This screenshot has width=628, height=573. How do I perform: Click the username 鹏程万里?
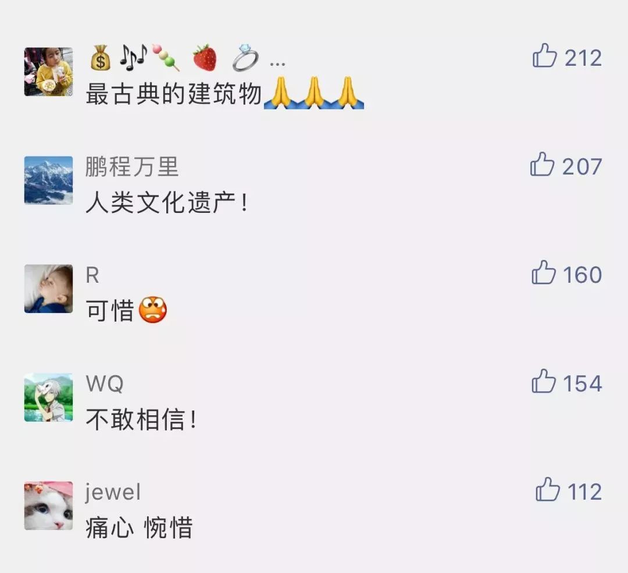pos(132,166)
